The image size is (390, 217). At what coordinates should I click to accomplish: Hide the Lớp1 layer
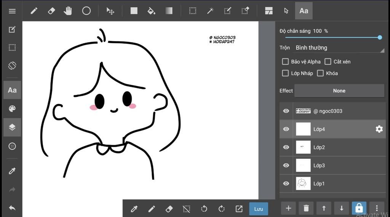[286, 184]
